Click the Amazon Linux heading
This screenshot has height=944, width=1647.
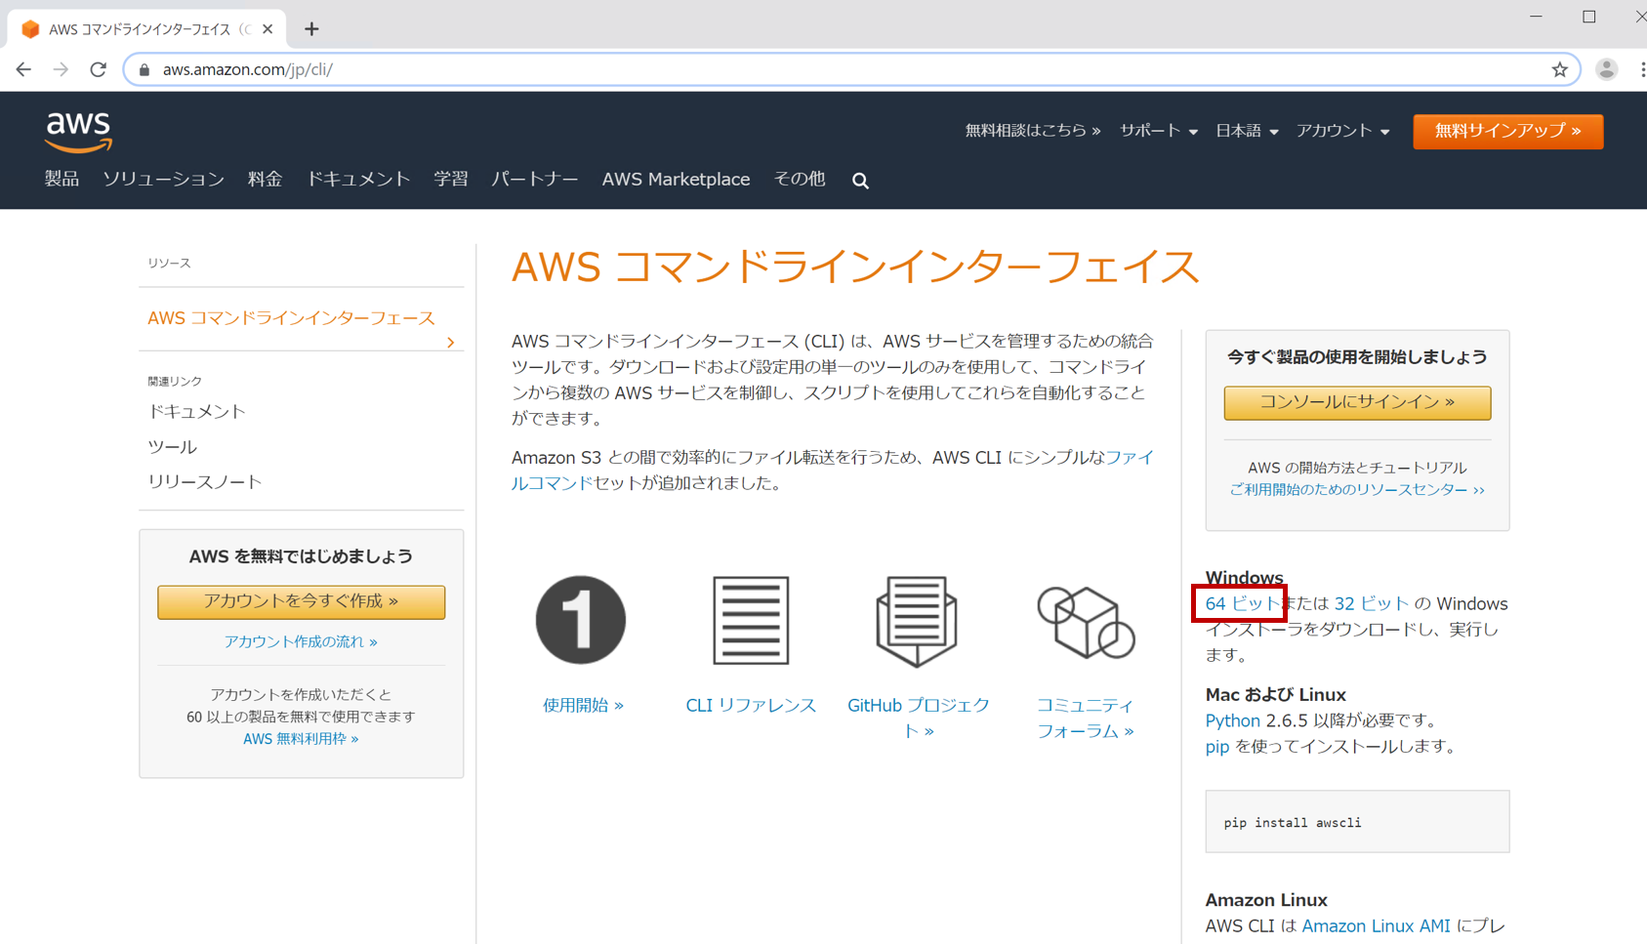[x=1265, y=900]
